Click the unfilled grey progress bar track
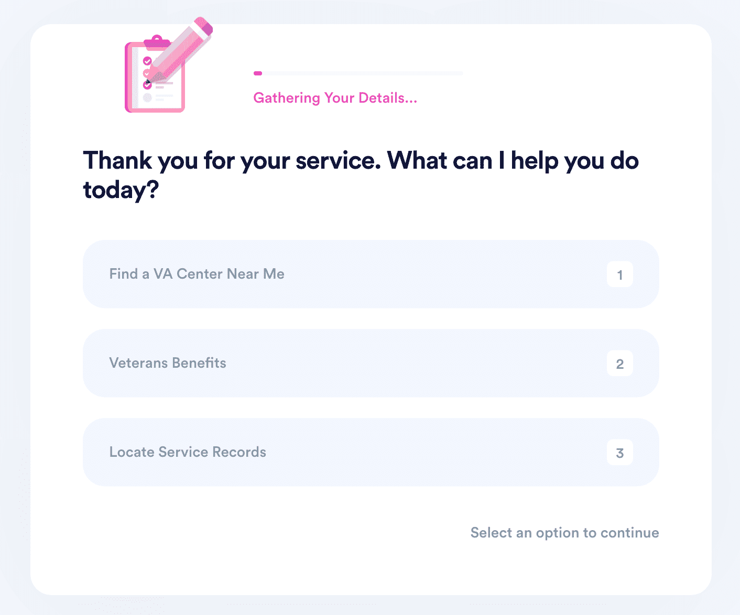 tap(362, 73)
